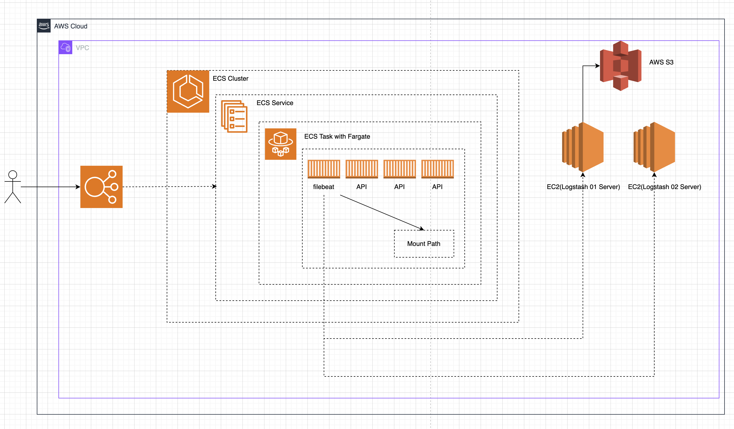Click the ECS Service label text
734x429 pixels.
click(x=275, y=103)
